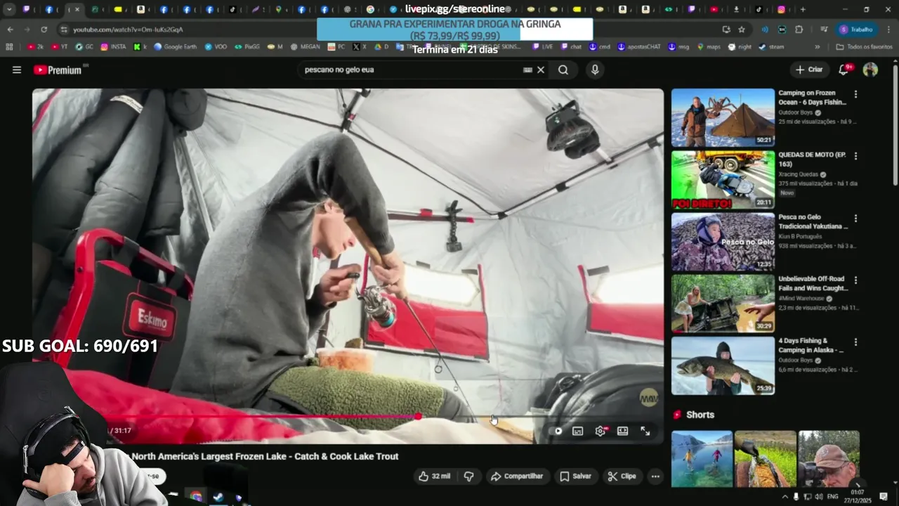Bookmark this page with the star icon
Screen dimensions: 899x506
point(742,30)
